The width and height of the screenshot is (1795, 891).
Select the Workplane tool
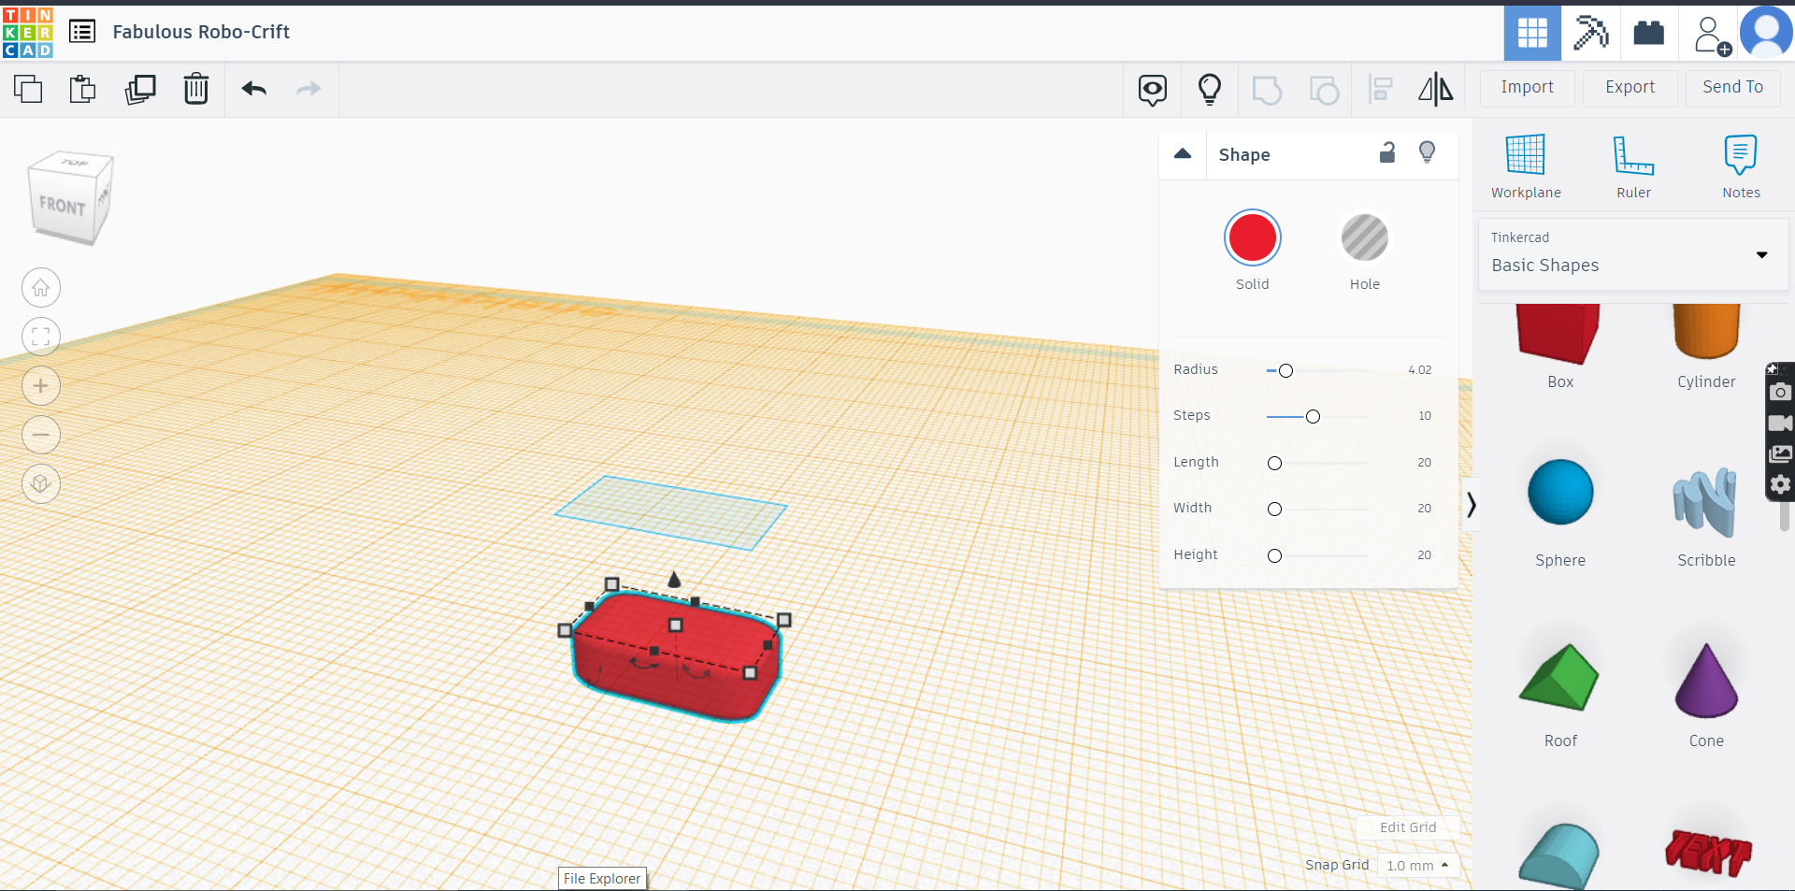1526,166
